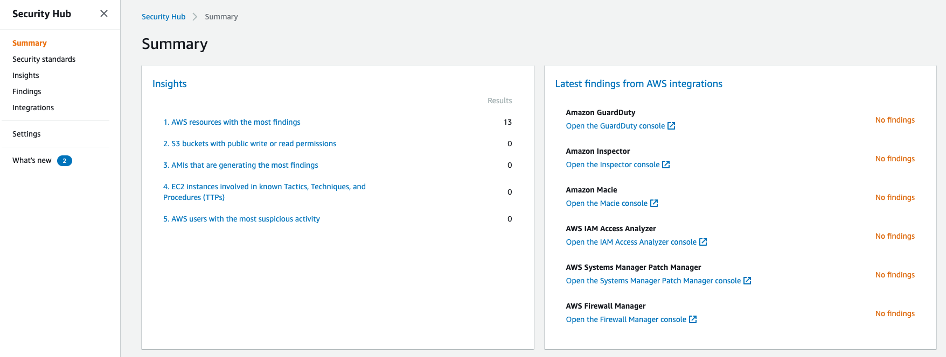Screen dimensions: 946x357
Task: Click result count 0 for S3 buckets insight
Action: 510,144
